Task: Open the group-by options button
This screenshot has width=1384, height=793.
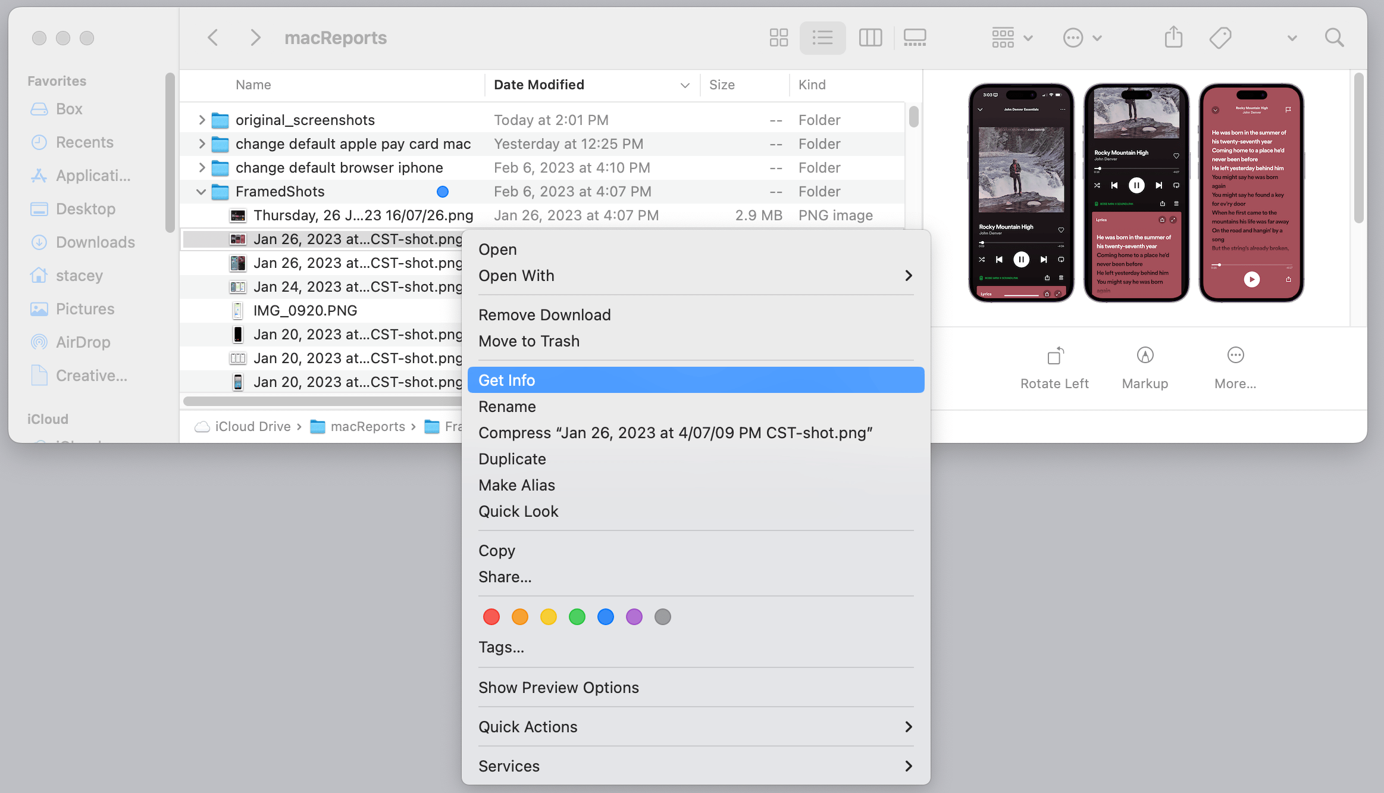Action: pos(1012,38)
